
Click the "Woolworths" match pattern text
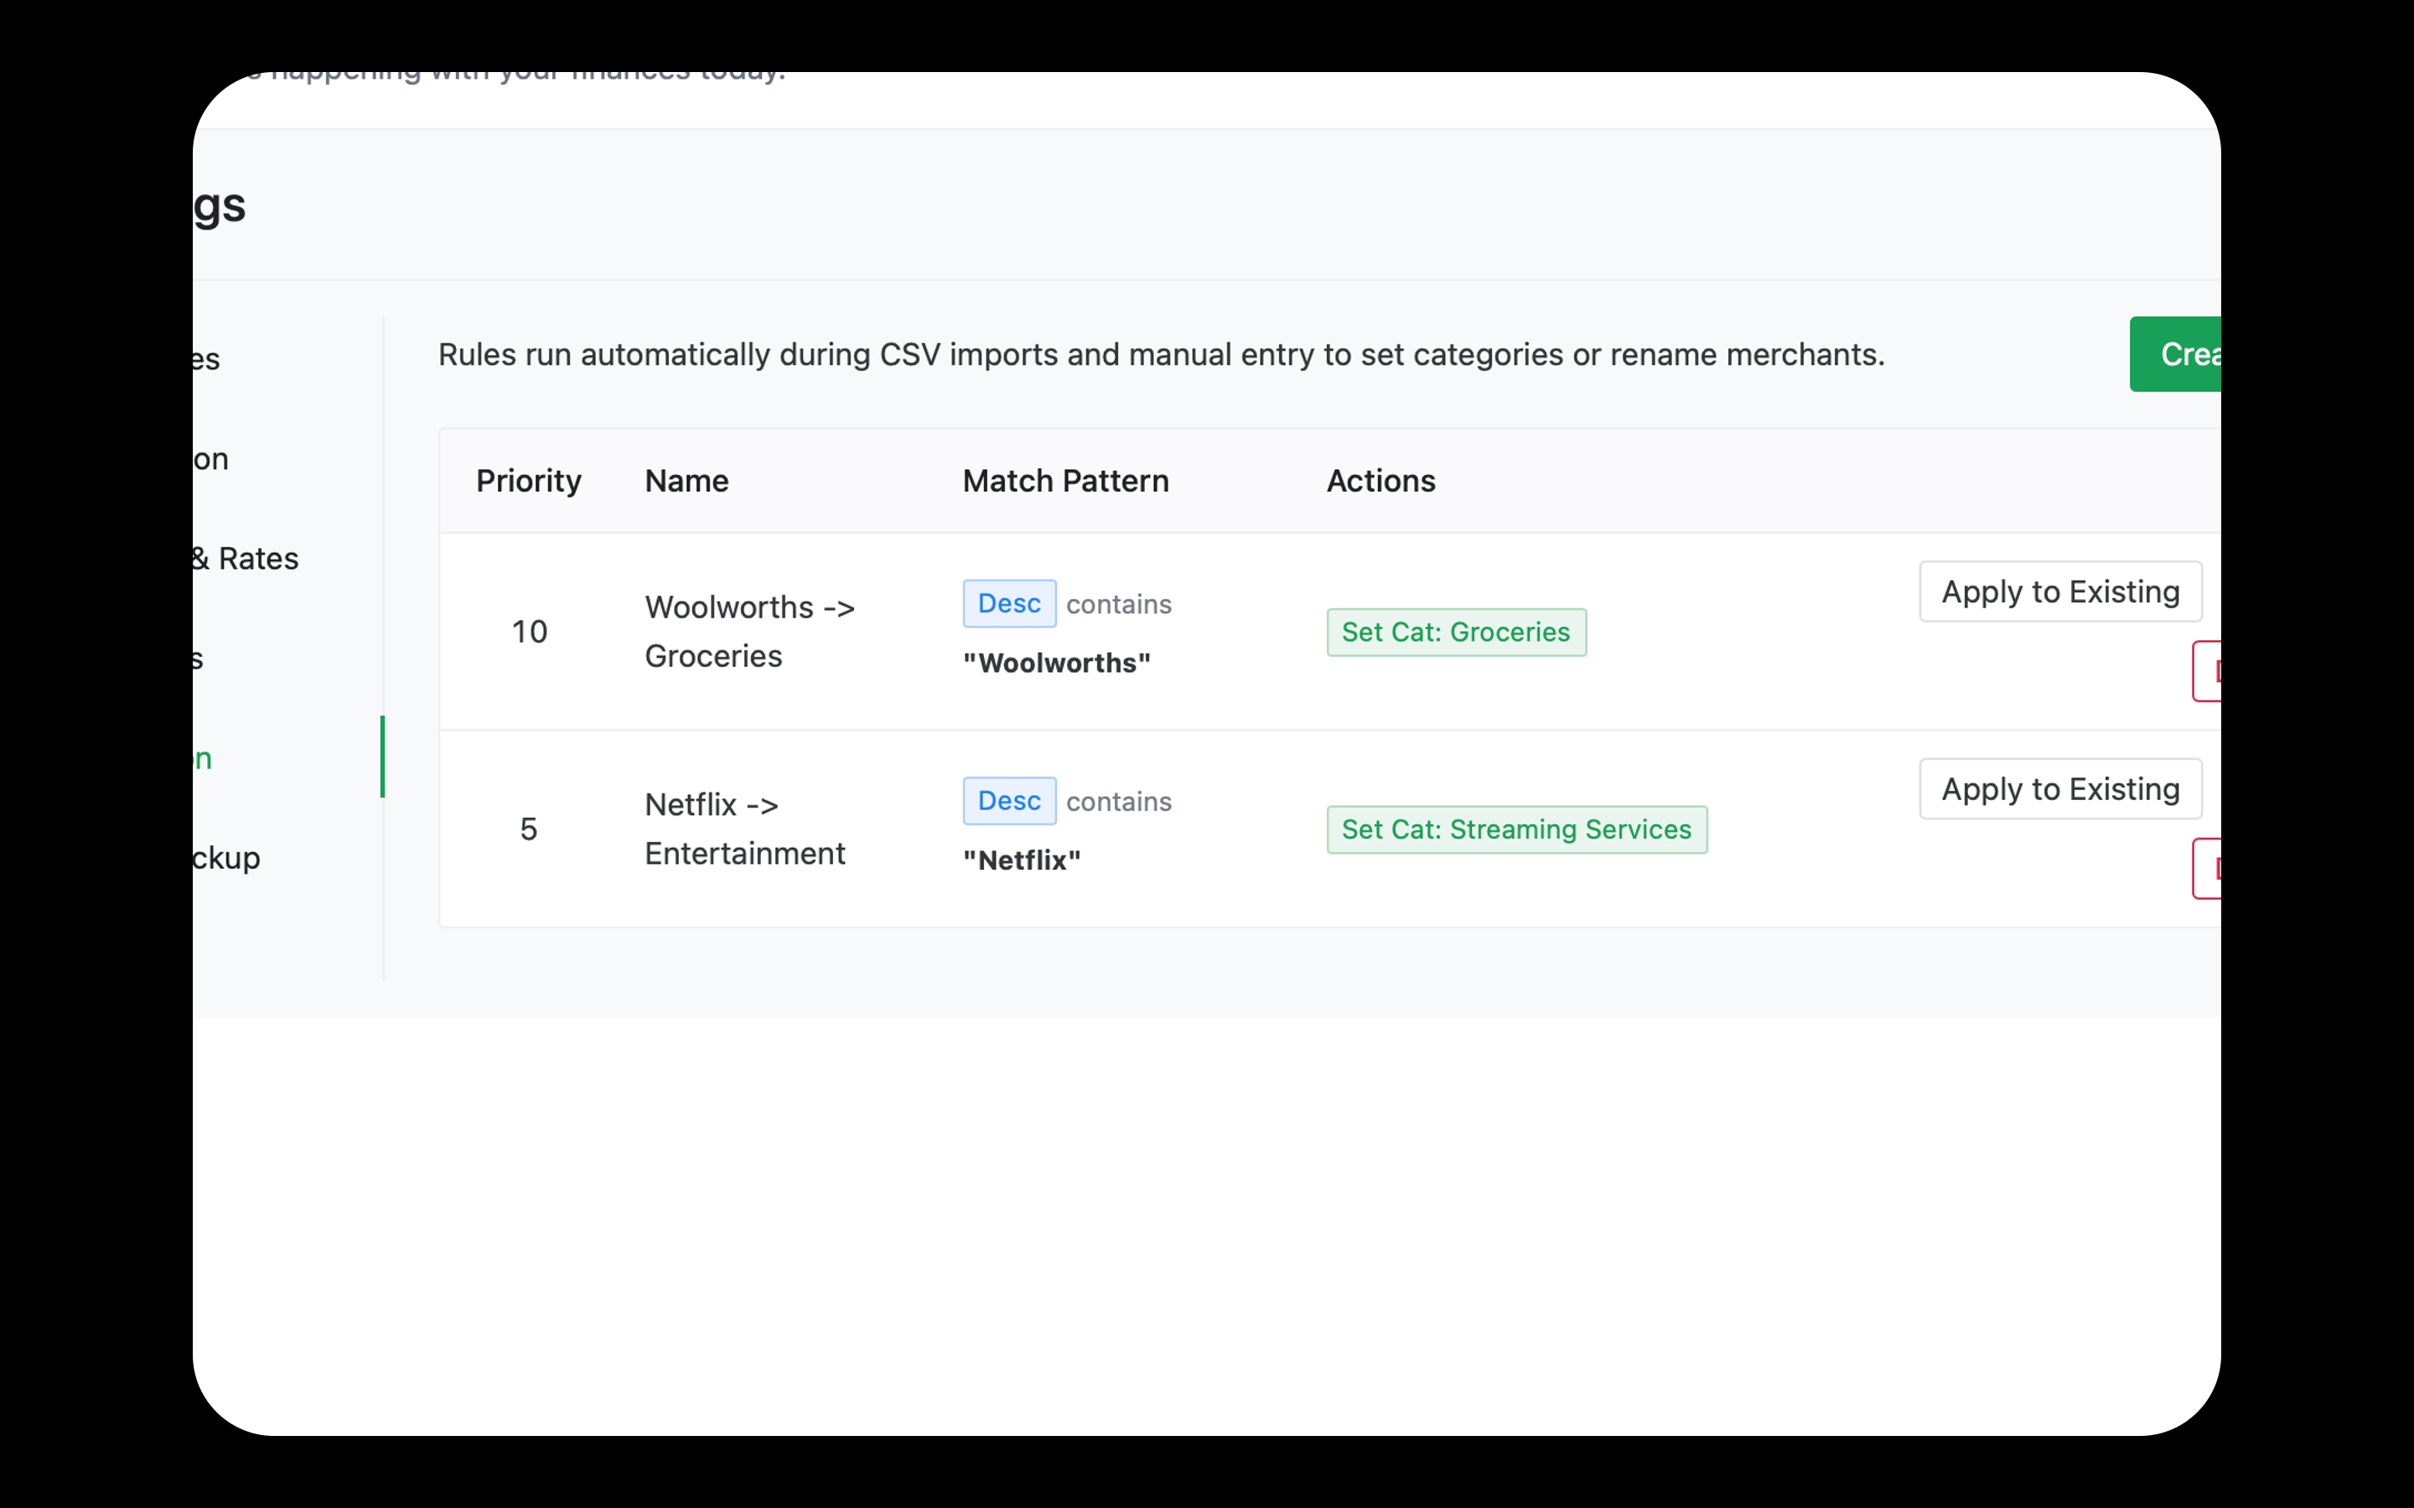point(1055,662)
